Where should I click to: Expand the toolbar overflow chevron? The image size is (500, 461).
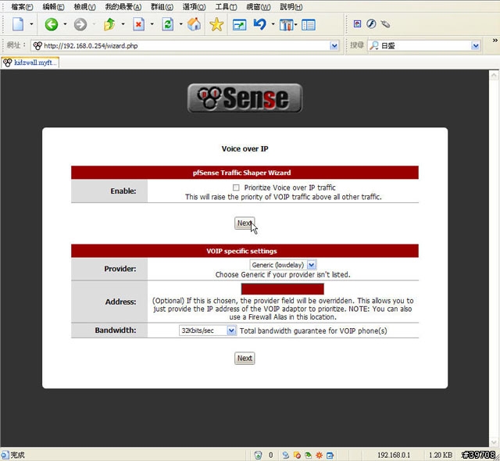495,41
